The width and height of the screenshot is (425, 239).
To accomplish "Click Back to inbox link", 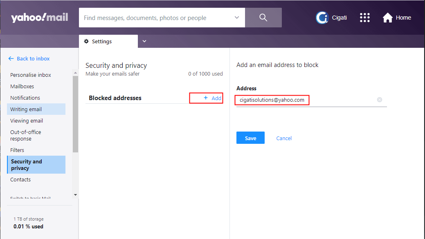I will coord(33,58).
